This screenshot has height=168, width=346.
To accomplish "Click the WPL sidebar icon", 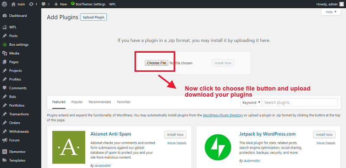I will click(x=4, y=27).
